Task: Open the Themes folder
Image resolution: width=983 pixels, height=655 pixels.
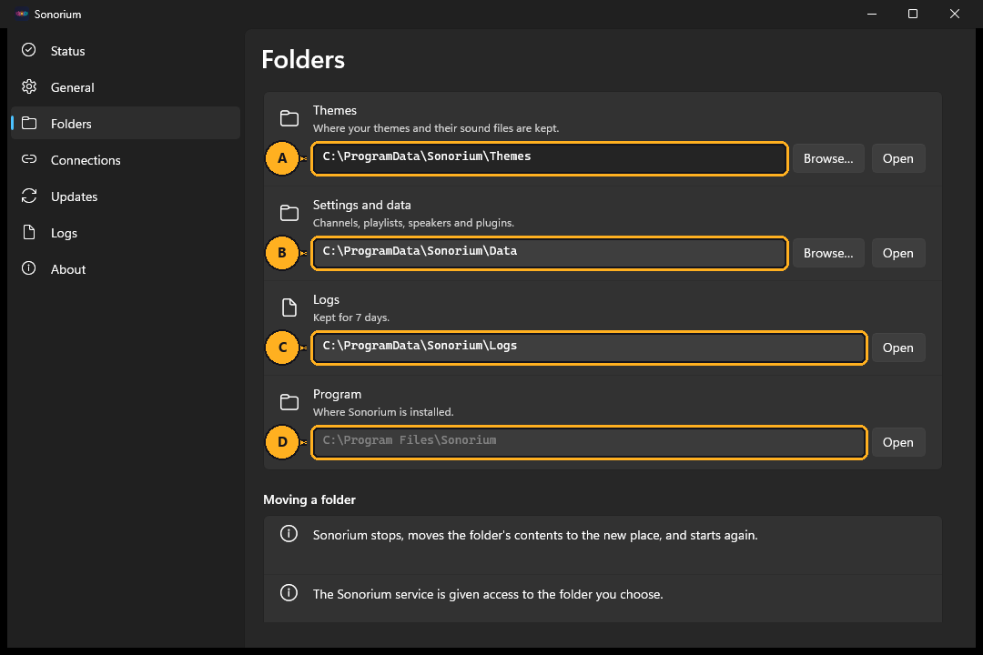Action: coord(897,158)
